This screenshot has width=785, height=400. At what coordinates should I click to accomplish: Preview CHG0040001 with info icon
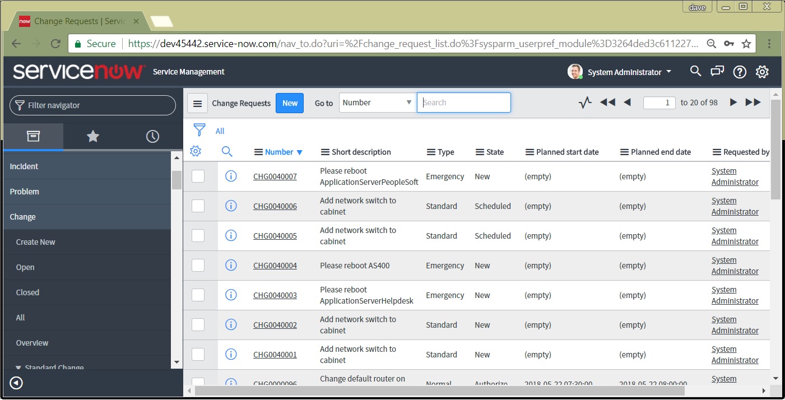[x=230, y=354]
